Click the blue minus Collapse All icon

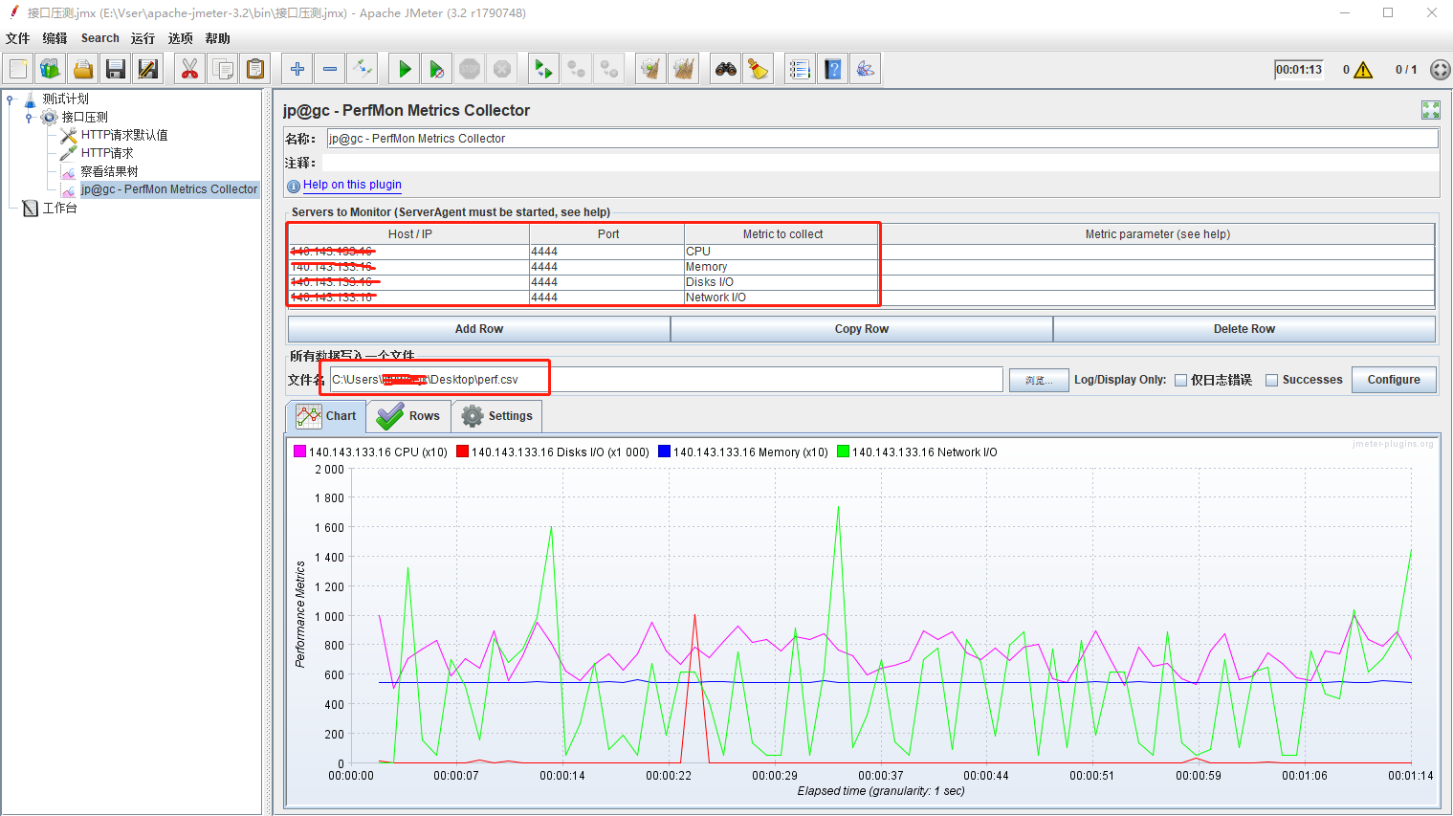(x=330, y=69)
